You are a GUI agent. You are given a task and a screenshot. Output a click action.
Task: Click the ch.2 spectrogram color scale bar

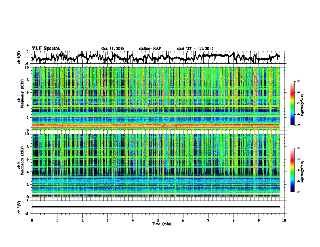pyautogui.click(x=293, y=170)
